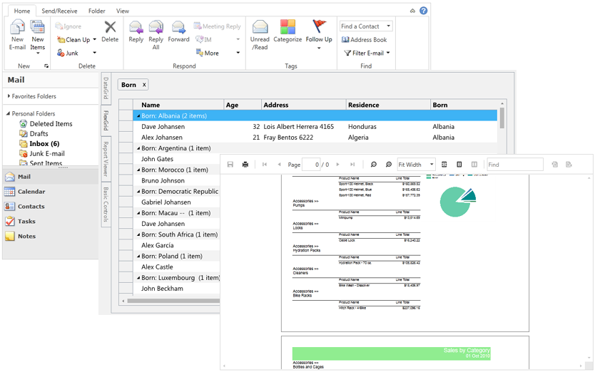Switch to the Home ribbon tab
The height and width of the screenshot is (372, 595).
pos(22,11)
